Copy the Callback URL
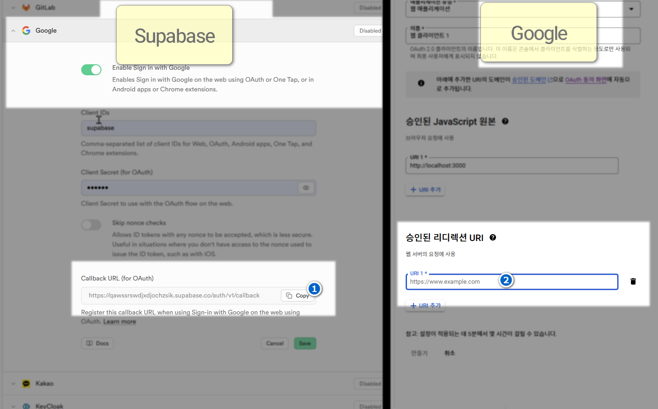658x409 pixels. pyautogui.click(x=297, y=296)
